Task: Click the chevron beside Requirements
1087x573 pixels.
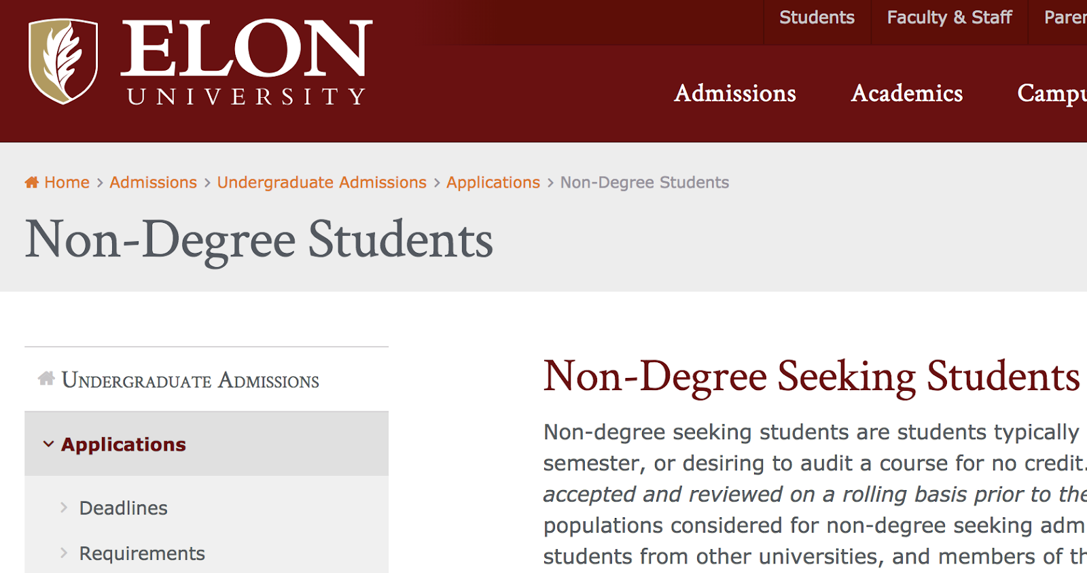Action: pos(64,553)
